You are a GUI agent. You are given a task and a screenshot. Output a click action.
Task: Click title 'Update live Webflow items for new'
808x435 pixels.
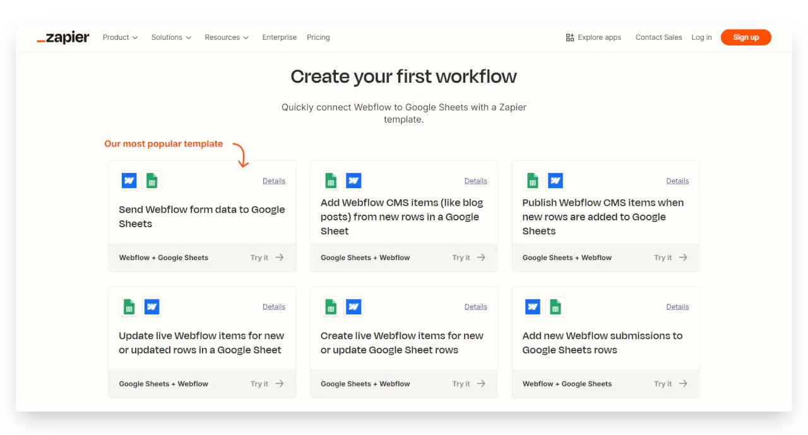click(x=201, y=343)
